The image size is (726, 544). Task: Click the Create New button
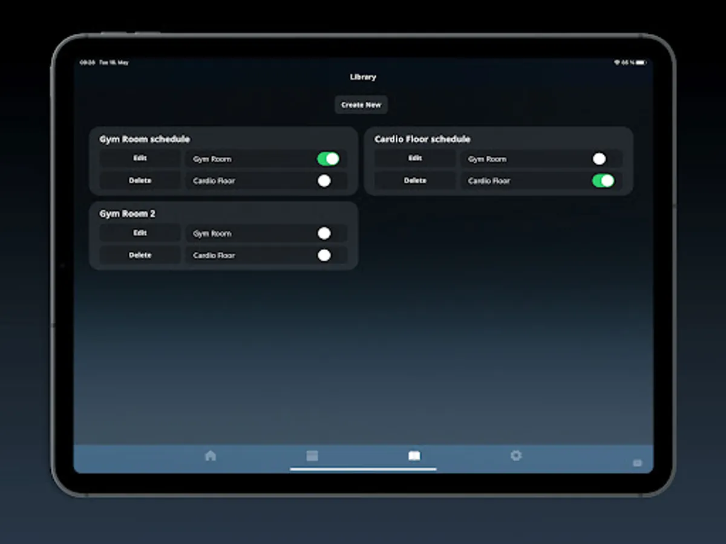pyautogui.click(x=361, y=105)
